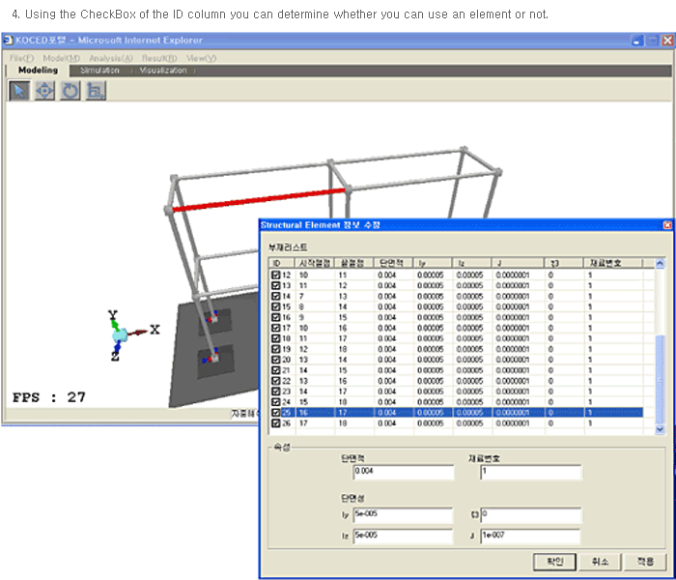
Task: Switch to the Simulation tab
Action: [x=99, y=71]
